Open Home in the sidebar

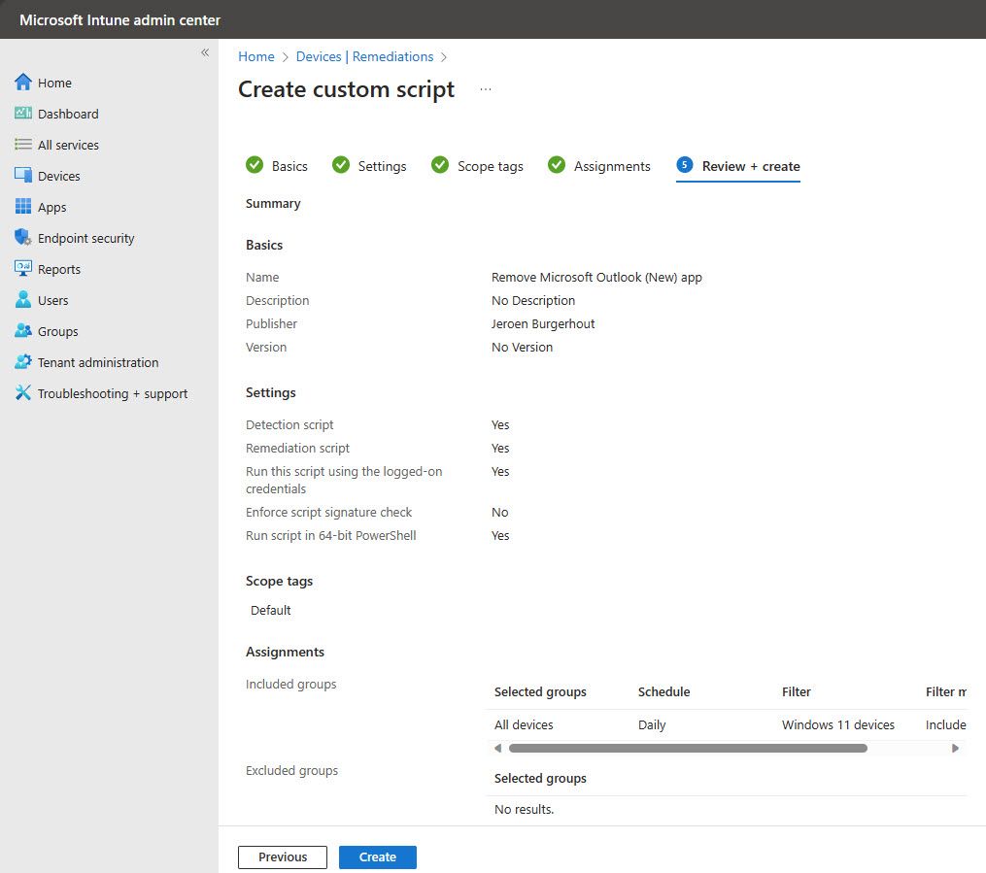(42, 83)
